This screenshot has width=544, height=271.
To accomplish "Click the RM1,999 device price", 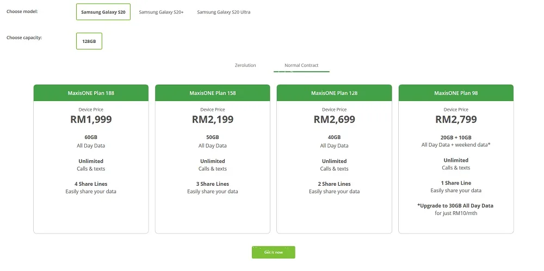I will 91,119.
